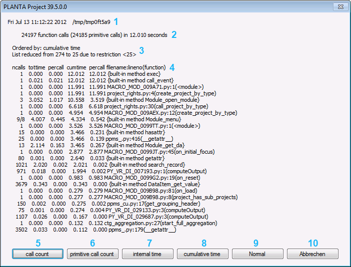Select the MACRO_MOD_009A71.py:1(<module>) row
Image resolution: width=351 pixels, height=267 pixels.
(x=111, y=87)
